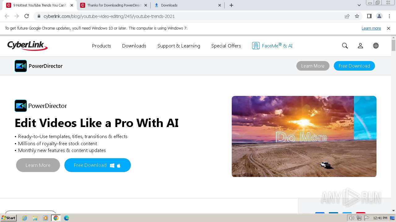This screenshot has width=396, height=222.
Task: Open File Explorer from the taskbar
Action: (35, 218)
